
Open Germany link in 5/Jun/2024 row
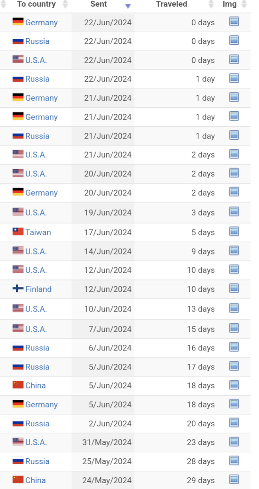tap(41, 405)
